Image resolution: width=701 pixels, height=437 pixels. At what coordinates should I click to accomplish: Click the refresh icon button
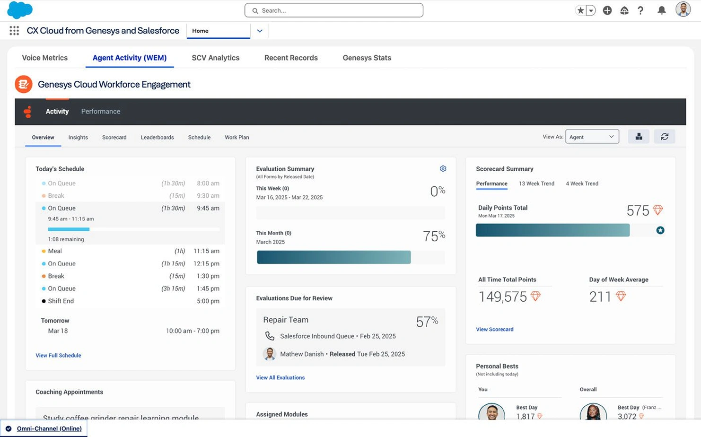665,137
